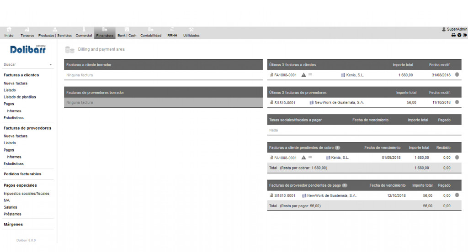The width and height of the screenshot is (468, 252).
Task: Open Listado under Facturas de proveedores
Action: coord(10,143)
